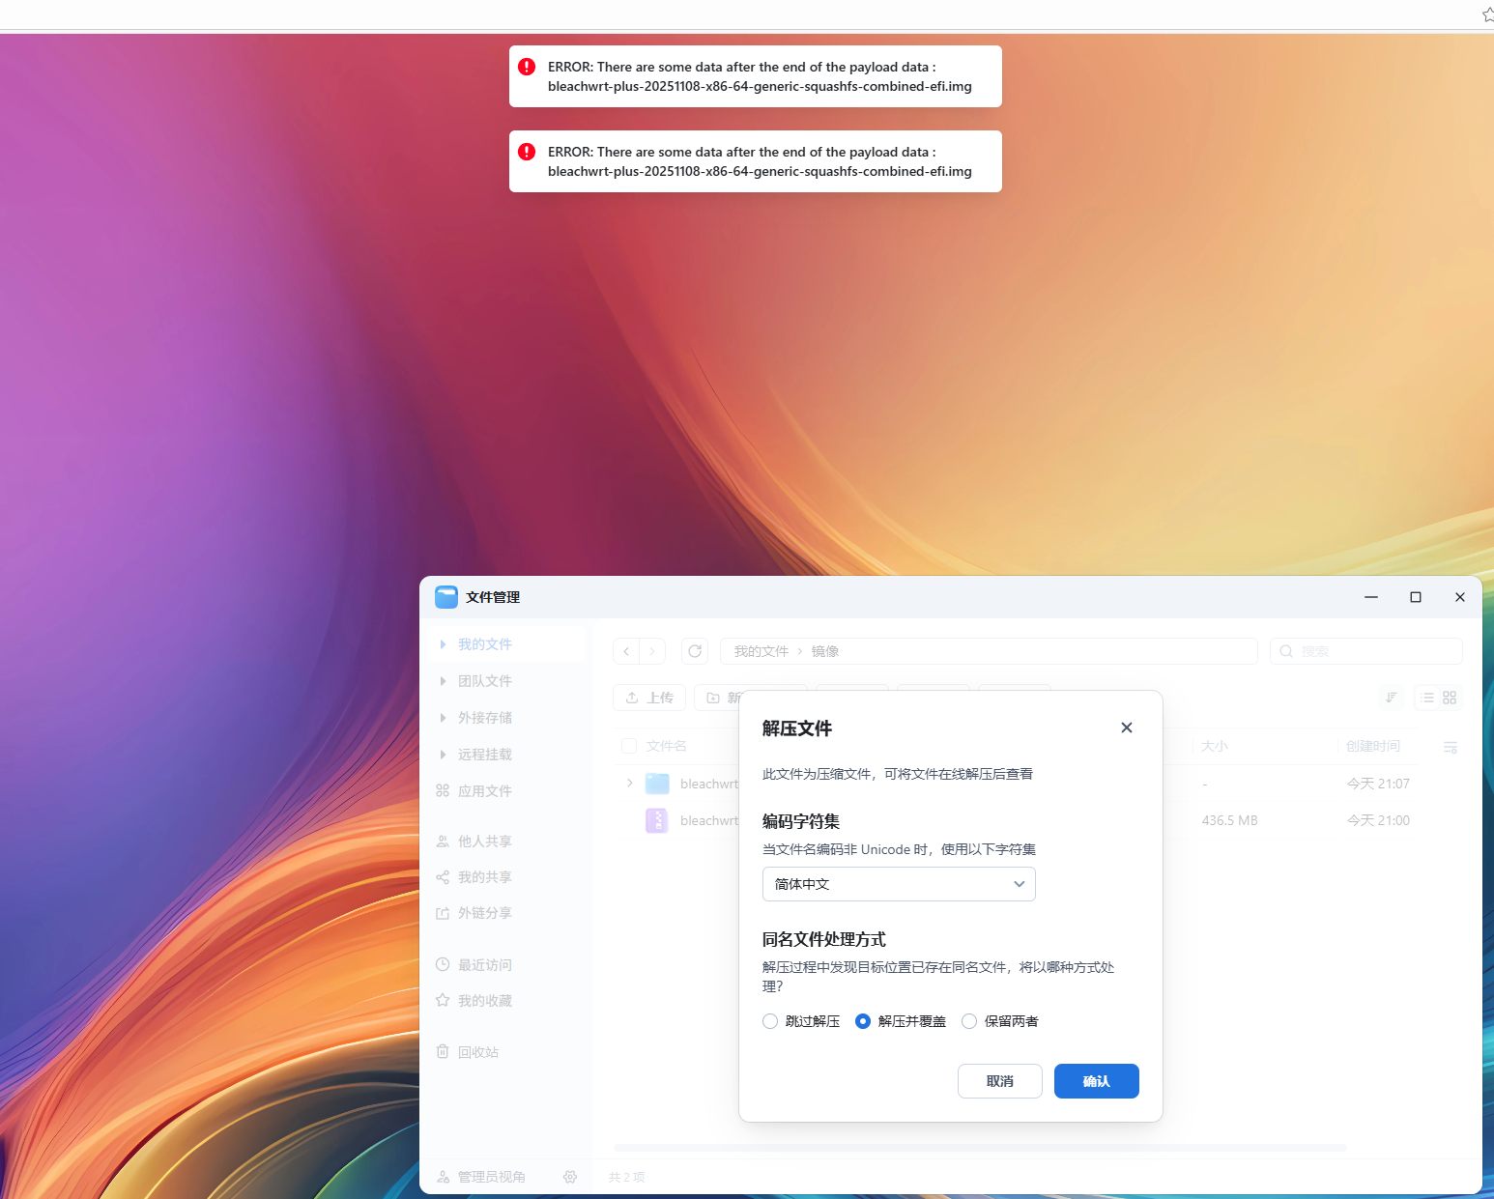Expand the bleachwrt folder row

pos(630,783)
